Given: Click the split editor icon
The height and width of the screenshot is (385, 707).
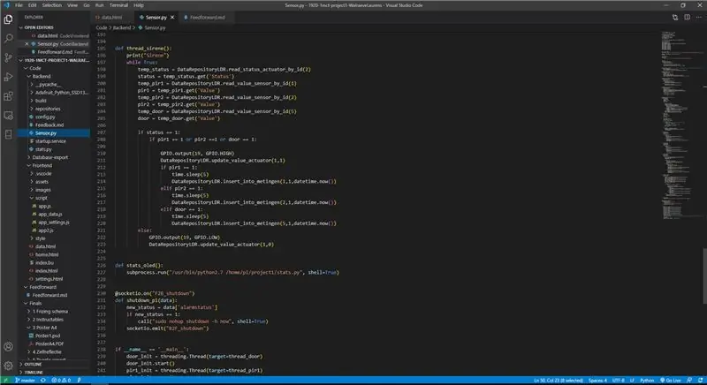Looking at the screenshot, I should tap(688, 17).
